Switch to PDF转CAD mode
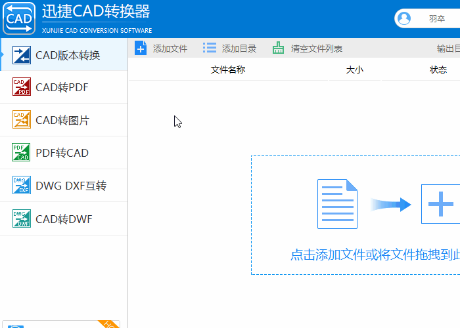 (x=64, y=153)
